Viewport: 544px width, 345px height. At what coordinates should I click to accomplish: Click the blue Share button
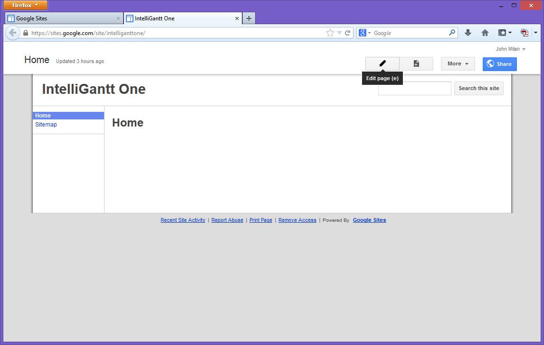(x=499, y=64)
